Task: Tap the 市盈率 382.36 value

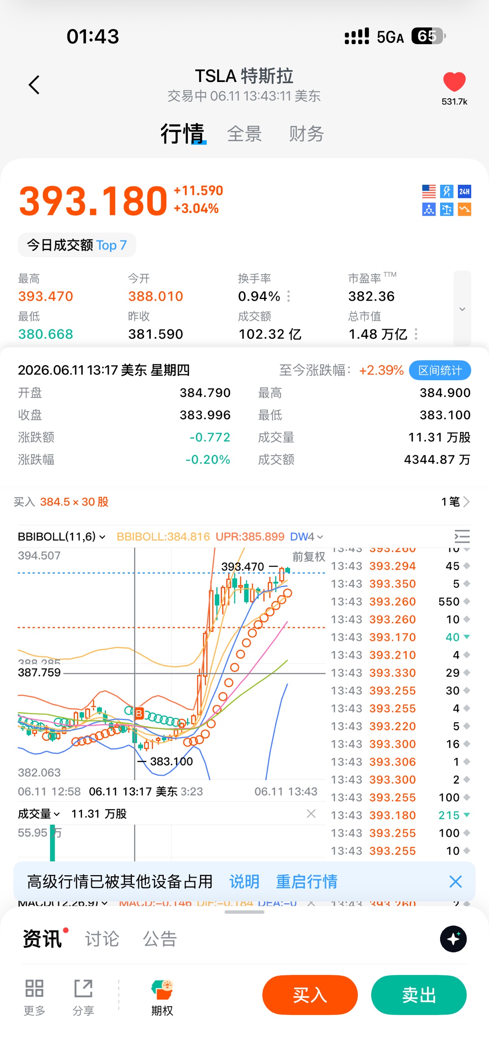Action: [x=371, y=296]
